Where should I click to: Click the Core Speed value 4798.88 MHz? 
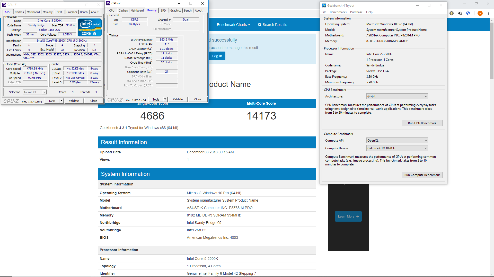tap(35, 69)
